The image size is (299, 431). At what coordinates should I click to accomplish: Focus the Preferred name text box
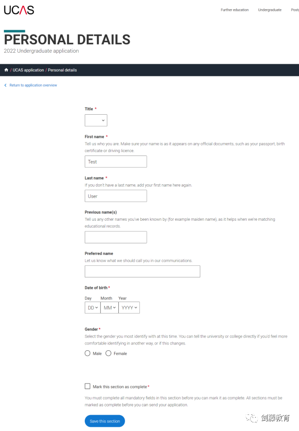point(142,271)
